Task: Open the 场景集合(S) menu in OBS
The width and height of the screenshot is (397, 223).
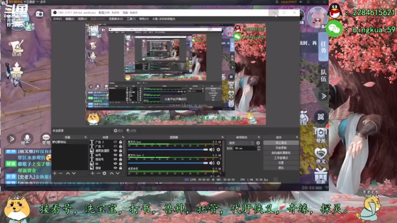Action: pyautogui.click(x=116, y=19)
